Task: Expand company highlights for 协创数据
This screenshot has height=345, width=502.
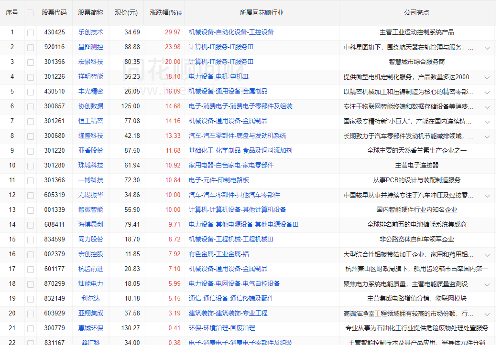Action: coord(487,107)
